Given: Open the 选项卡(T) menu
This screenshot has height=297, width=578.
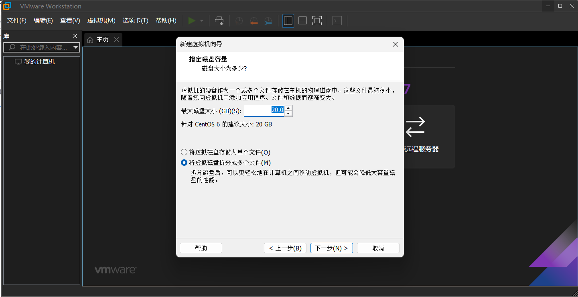Looking at the screenshot, I should coord(135,20).
